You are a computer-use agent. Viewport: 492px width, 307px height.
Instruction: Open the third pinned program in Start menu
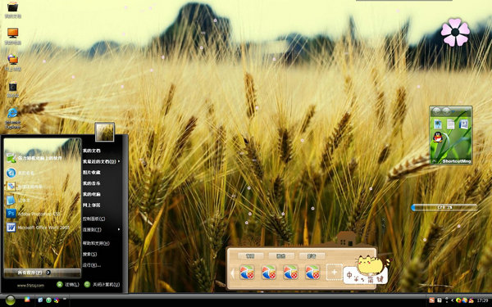coord(24,186)
